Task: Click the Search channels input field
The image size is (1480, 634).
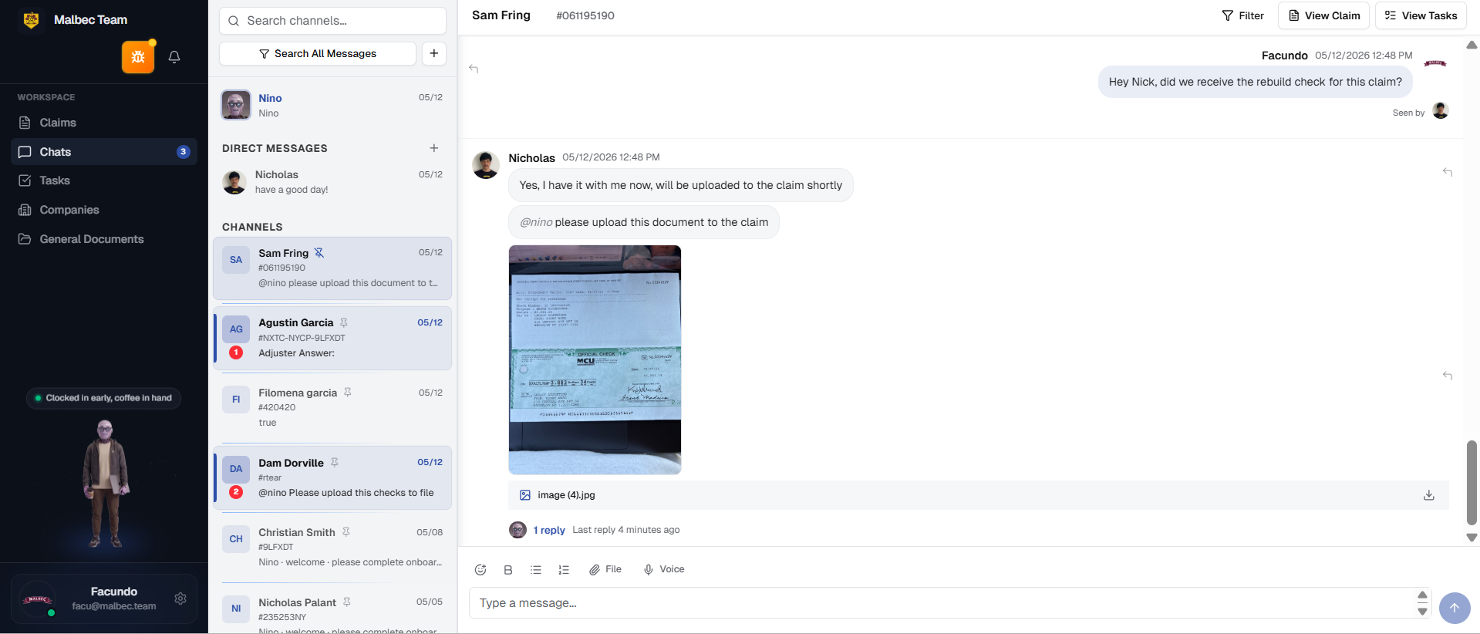Action: [332, 21]
